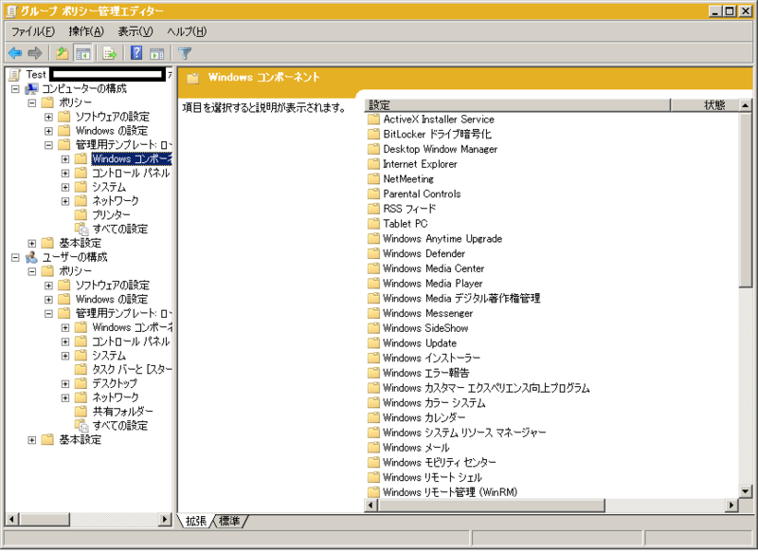
Task: Click the プリンター folder icon in tree
Action: (x=81, y=214)
